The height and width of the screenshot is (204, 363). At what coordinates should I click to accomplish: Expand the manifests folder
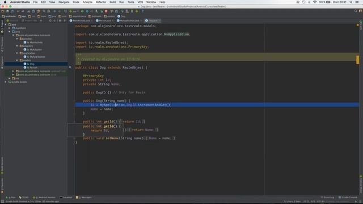(x=10, y=28)
